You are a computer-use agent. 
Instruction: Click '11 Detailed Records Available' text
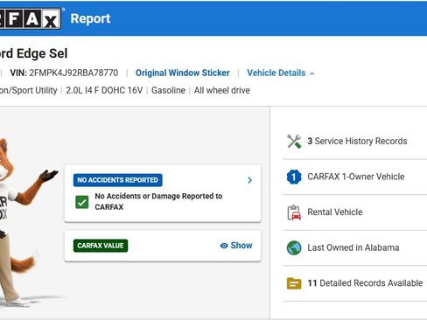[365, 283]
